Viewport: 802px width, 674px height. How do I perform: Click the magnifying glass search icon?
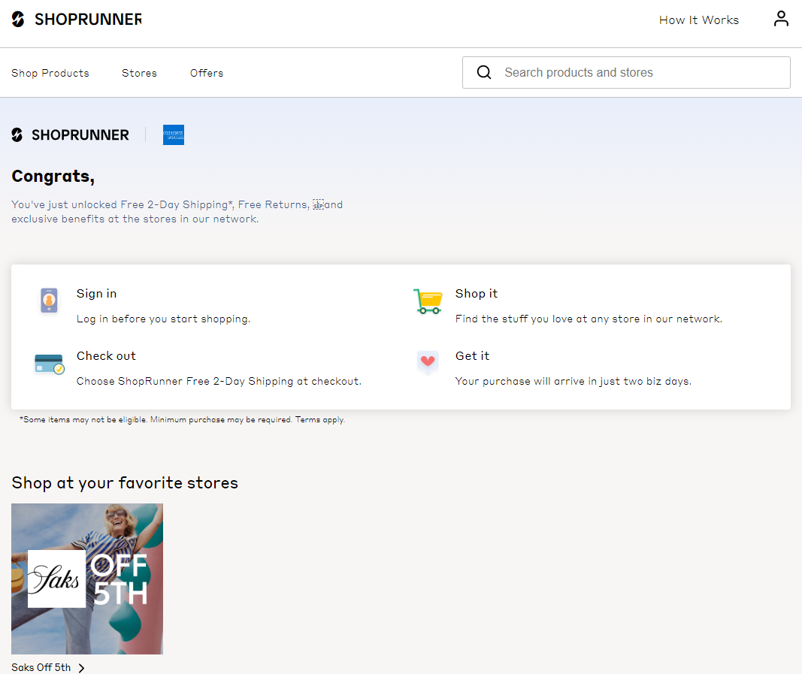484,73
